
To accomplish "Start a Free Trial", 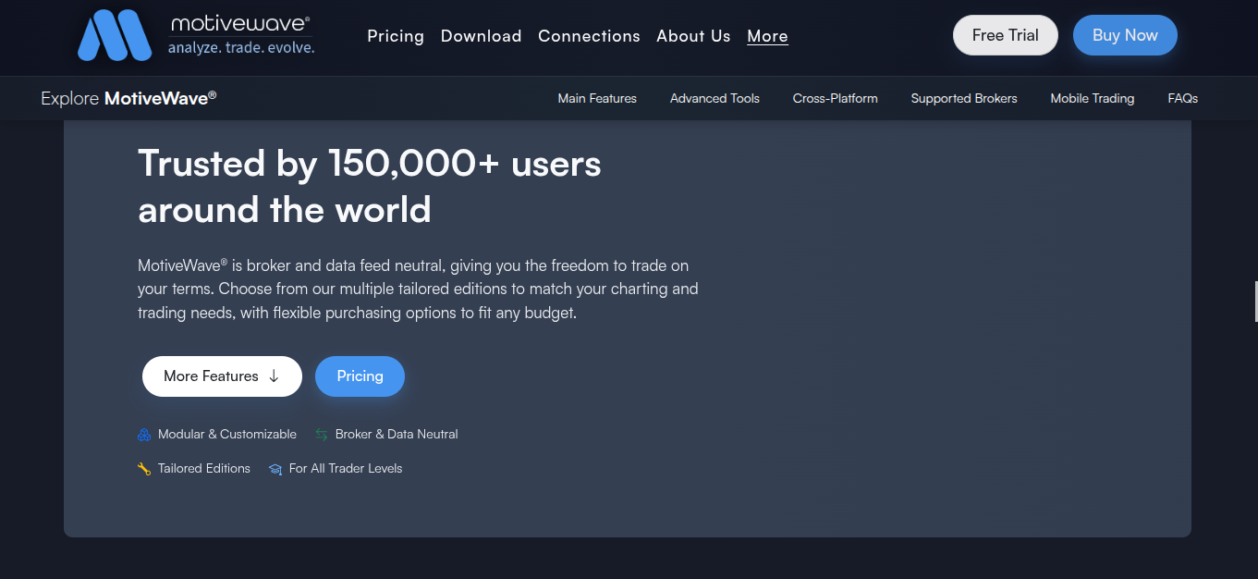I will coord(1006,35).
